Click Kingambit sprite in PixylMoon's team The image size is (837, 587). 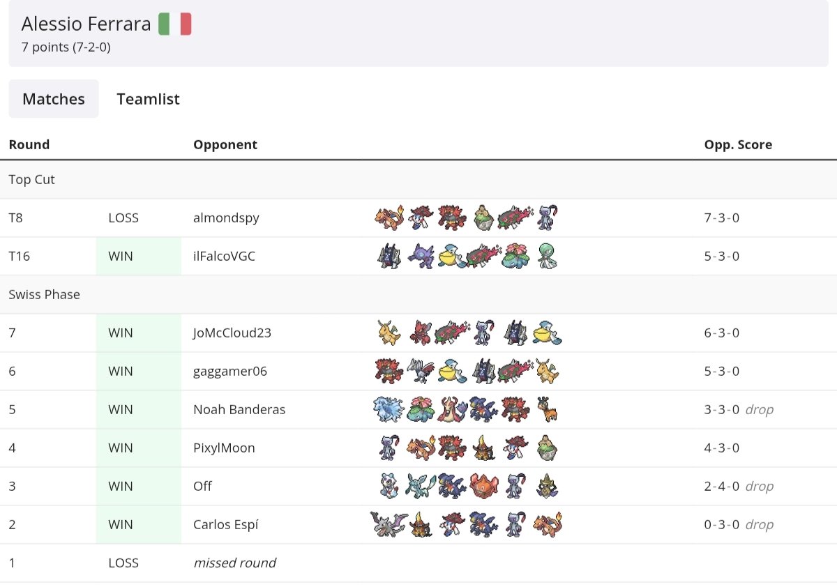(x=483, y=448)
